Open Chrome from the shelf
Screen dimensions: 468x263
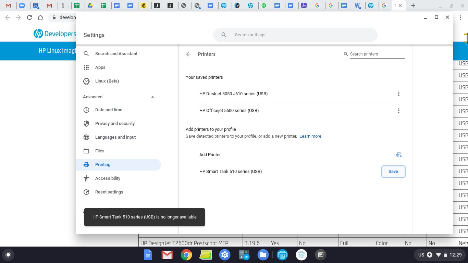[186, 255]
